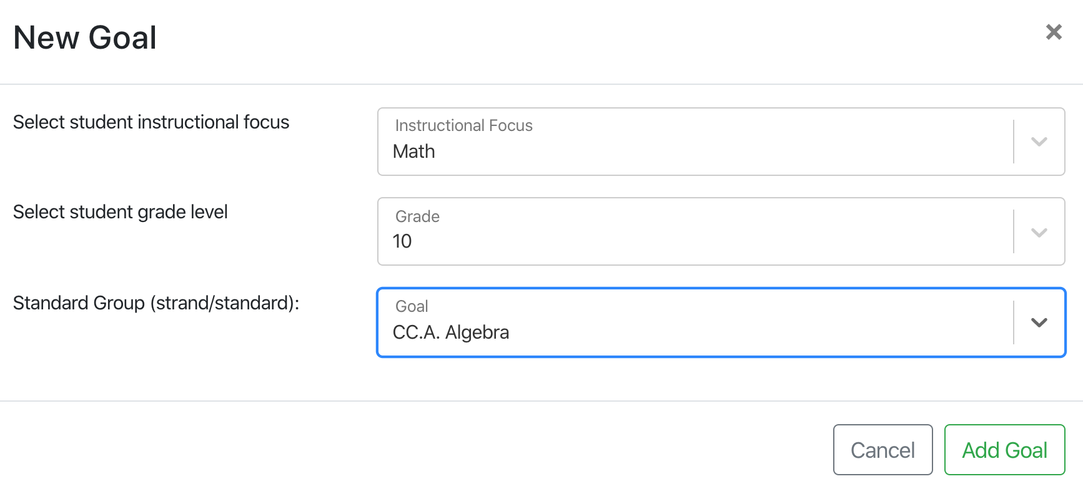This screenshot has height=489, width=1083.
Task: Click the Instructional Focus chevron arrow
Action: click(x=1039, y=142)
